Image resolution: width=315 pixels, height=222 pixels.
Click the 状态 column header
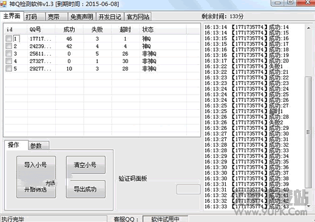point(163,30)
